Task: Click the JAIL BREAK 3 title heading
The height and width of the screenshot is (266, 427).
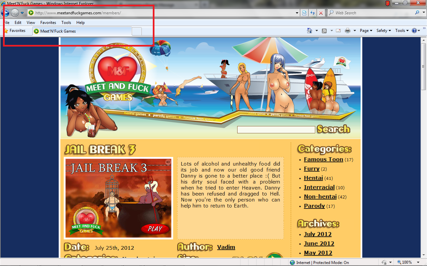Action: pos(100,150)
